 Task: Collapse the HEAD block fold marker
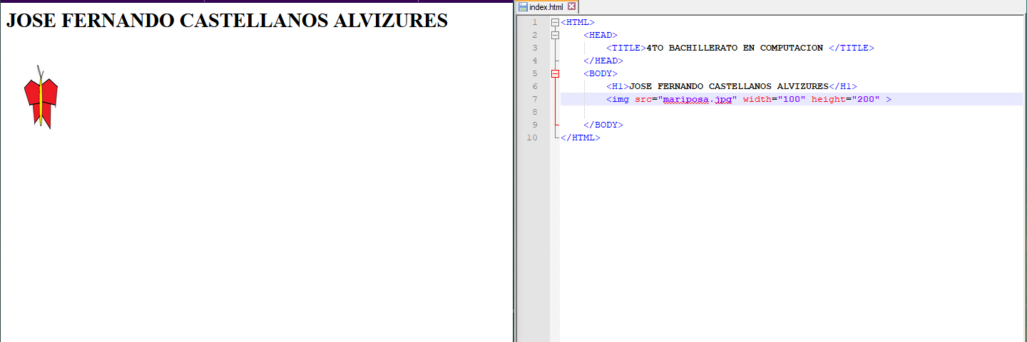(x=555, y=34)
